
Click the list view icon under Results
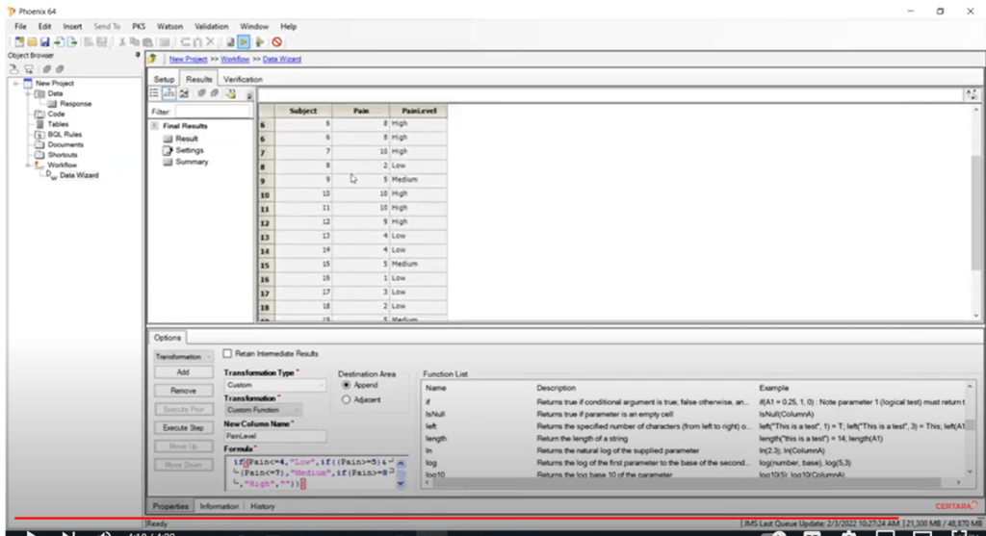(154, 93)
